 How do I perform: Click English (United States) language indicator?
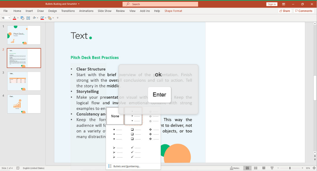(34, 168)
